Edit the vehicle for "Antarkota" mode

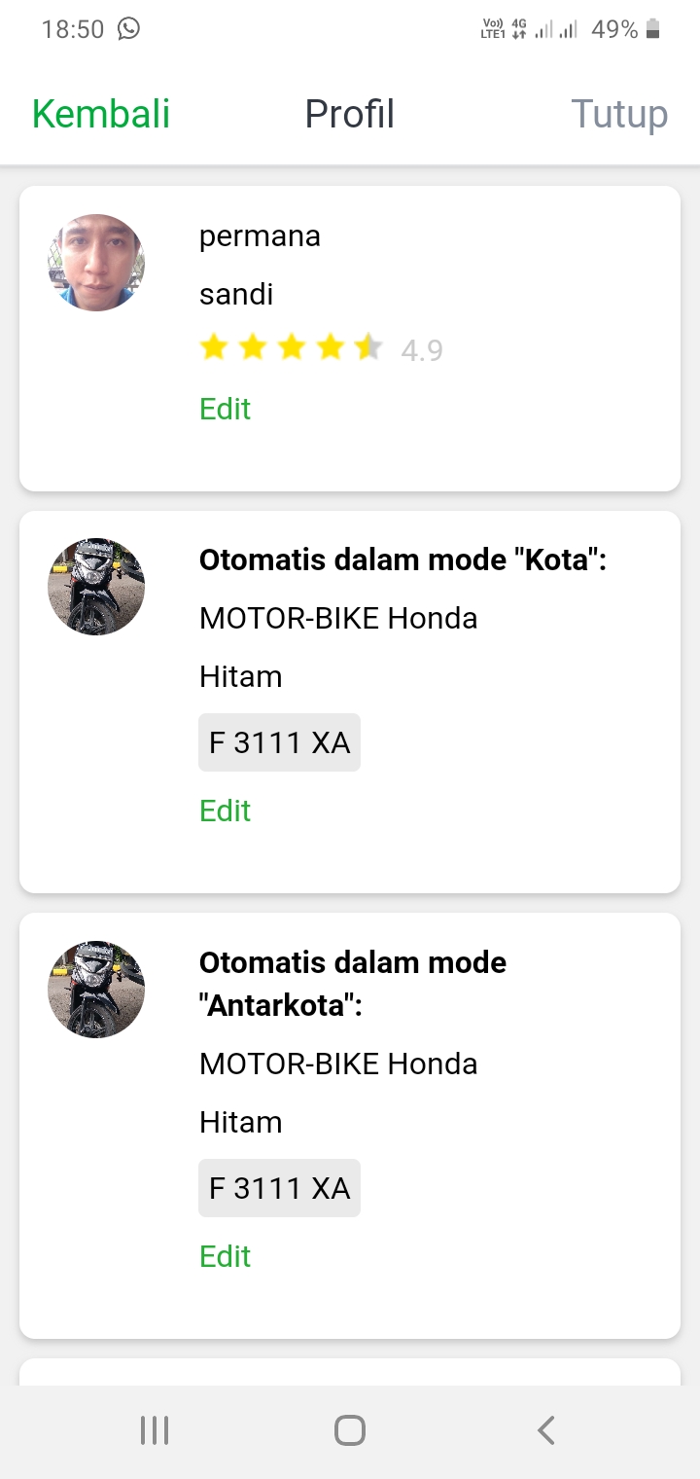tap(225, 1256)
